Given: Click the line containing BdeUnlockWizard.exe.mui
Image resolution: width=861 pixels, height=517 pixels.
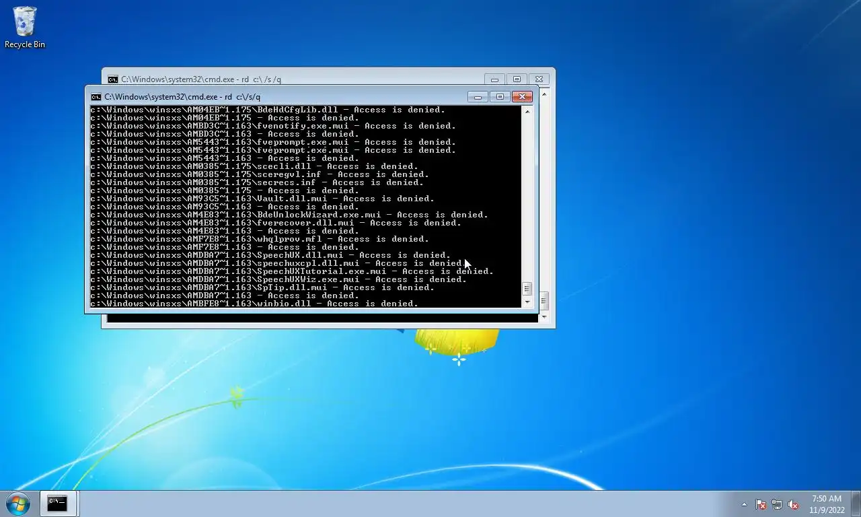Looking at the screenshot, I should point(289,215).
